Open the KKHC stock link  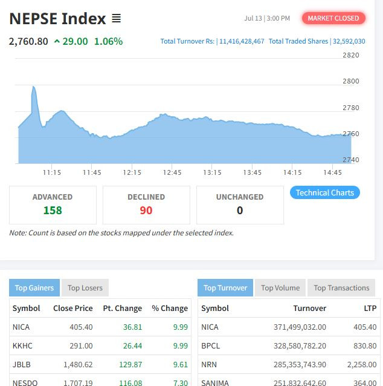22,346
